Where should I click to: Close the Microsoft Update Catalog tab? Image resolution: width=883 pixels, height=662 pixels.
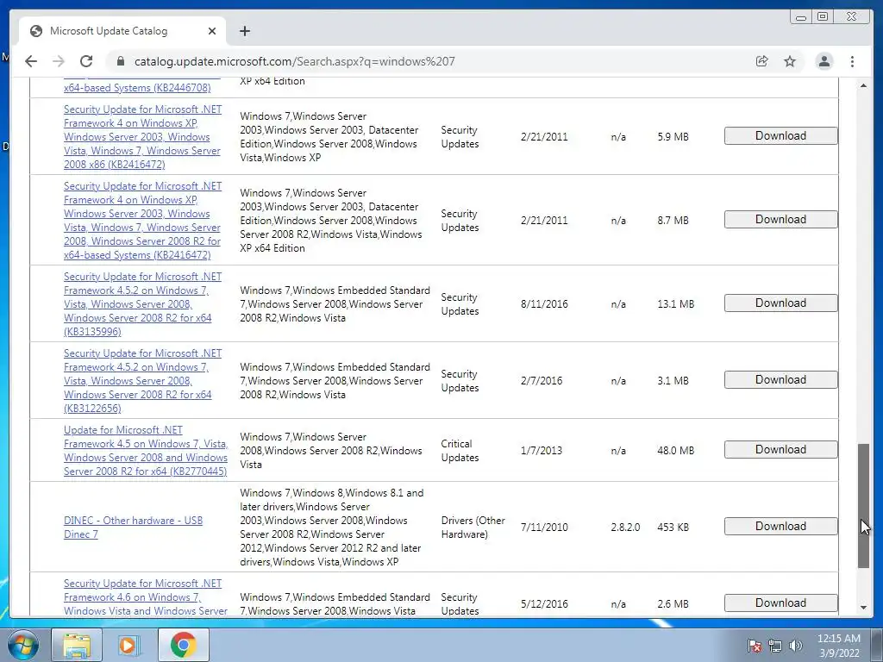(212, 31)
